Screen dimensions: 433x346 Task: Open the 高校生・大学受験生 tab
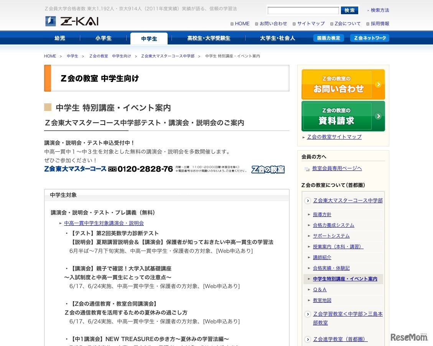[209, 38]
